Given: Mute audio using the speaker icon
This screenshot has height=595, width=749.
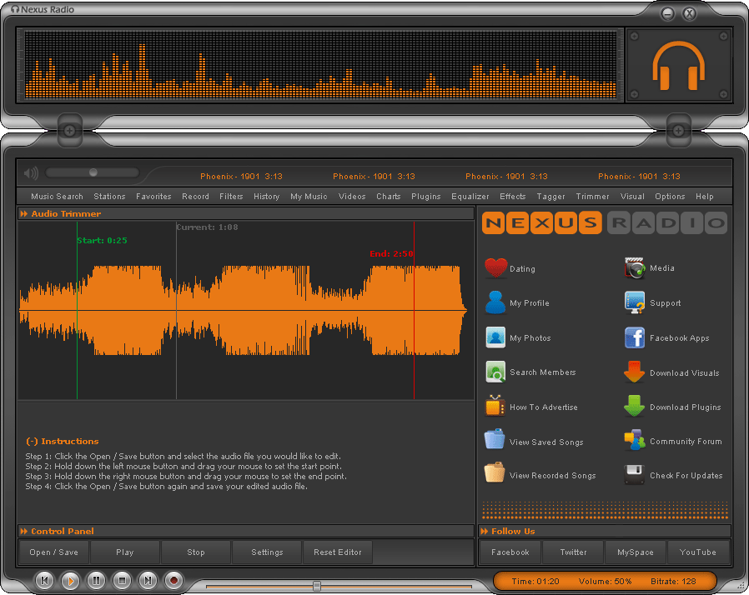Looking at the screenshot, I should pyautogui.click(x=31, y=173).
